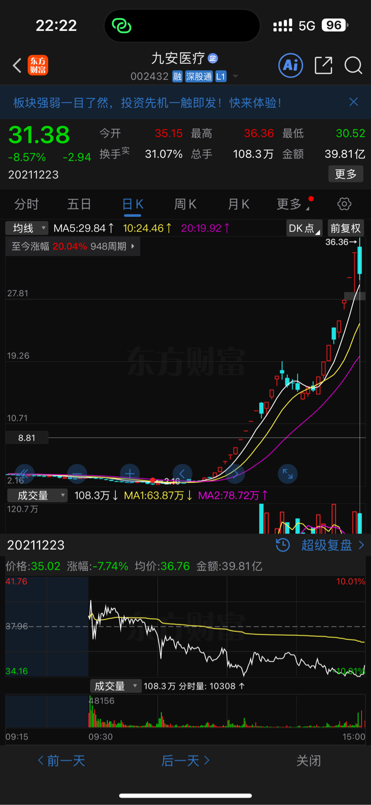Switch the 前复权 adjustment mode
The image size is (371, 805).
(345, 228)
